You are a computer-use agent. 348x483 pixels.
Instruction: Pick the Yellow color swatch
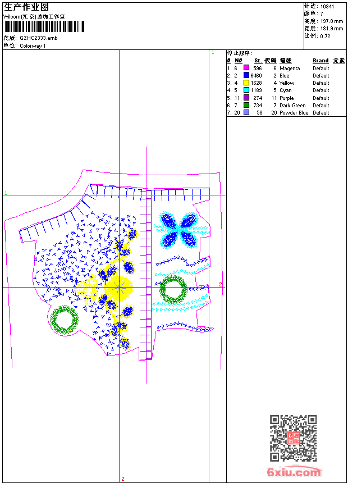246,83
